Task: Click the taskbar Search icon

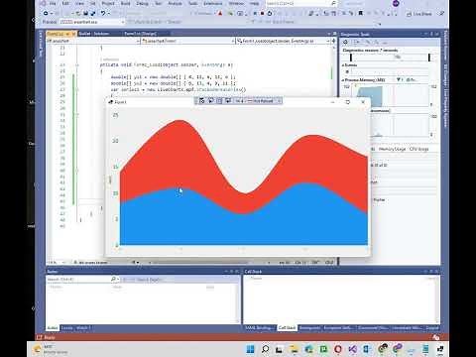Action: (x=265, y=349)
